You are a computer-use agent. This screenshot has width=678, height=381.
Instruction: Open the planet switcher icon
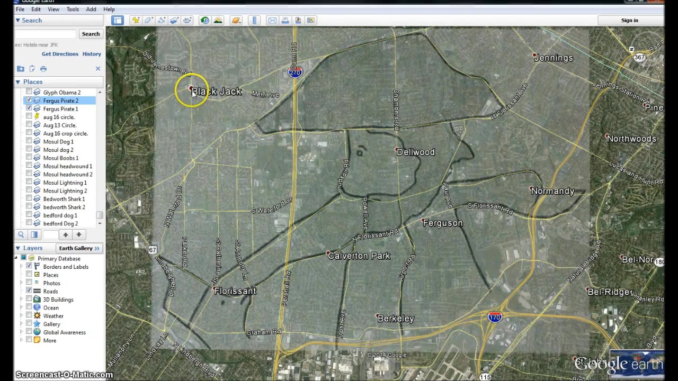click(236, 21)
